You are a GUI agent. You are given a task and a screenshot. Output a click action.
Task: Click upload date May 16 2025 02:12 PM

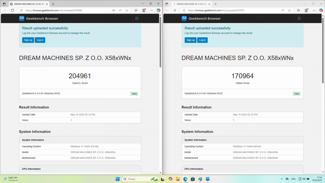coord(83,115)
